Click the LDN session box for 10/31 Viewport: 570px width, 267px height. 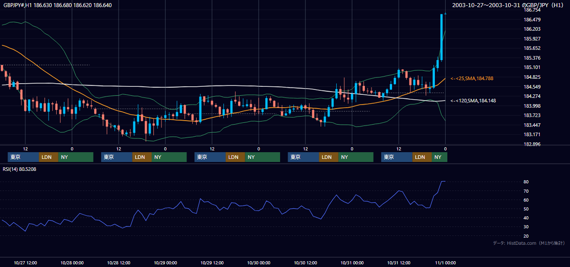click(x=422, y=157)
